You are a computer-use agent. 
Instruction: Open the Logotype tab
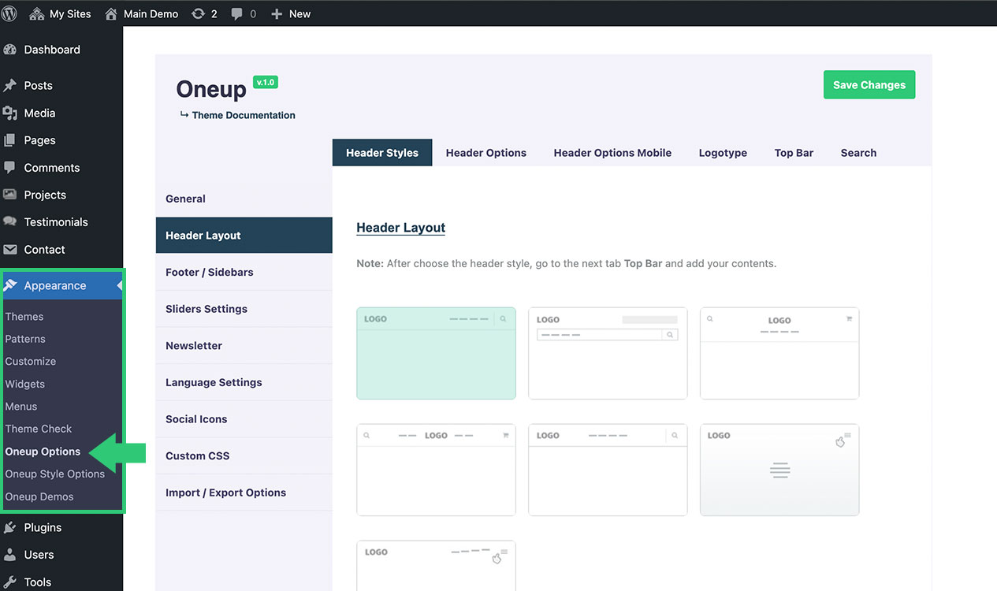pos(723,153)
